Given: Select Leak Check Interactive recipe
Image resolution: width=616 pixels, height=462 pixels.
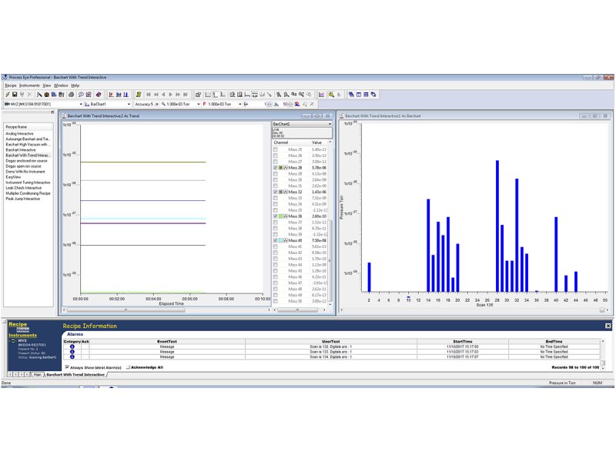Looking at the screenshot, I should pos(23,187).
